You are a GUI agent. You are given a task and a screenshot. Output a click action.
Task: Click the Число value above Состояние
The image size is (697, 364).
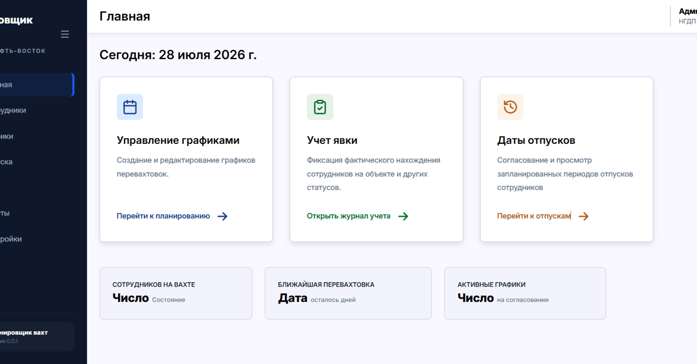(x=130, y=298)
